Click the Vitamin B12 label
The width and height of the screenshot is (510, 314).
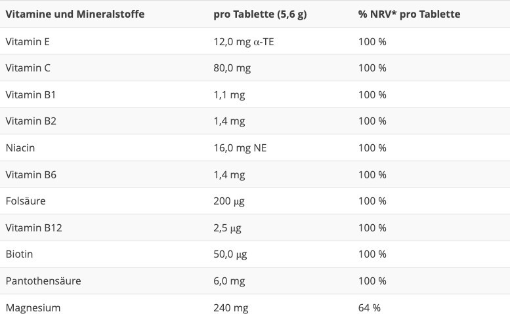(x=33, y=227)
